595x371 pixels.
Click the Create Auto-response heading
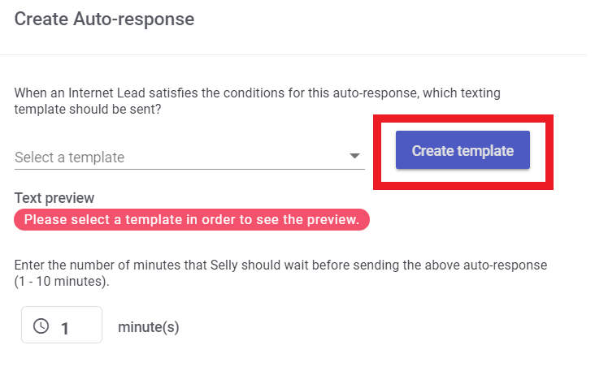pyautogui.click(x=106, y=19)
